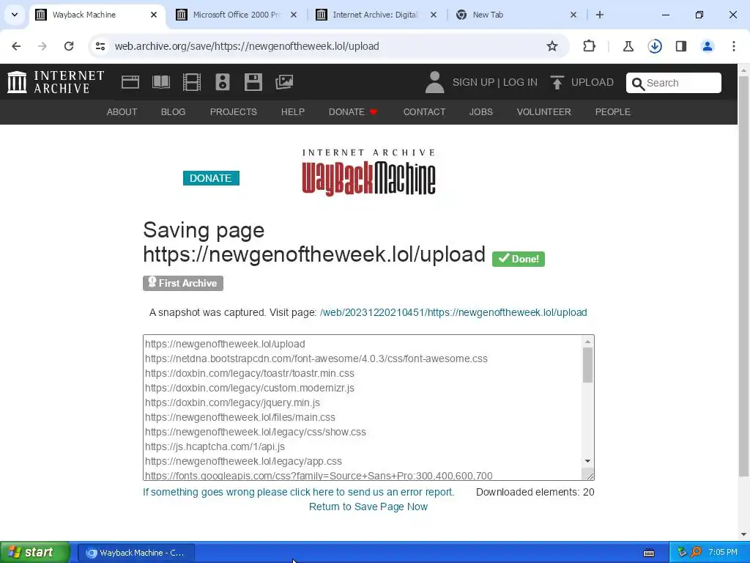Image resolution: width=750 pixels, height=563 pixels.
Task: Click the First Archive badge
Action: [182, 283]
